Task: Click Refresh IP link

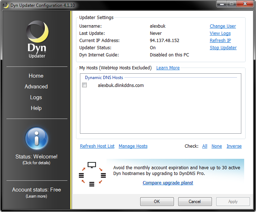Action: [x=221, y=41]
